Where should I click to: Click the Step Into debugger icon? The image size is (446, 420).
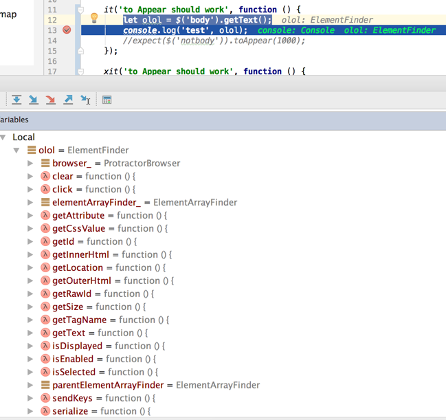point(34,100)
